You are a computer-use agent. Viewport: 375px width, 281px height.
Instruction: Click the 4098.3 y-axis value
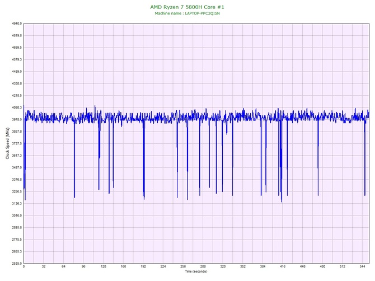coord(17,107)
